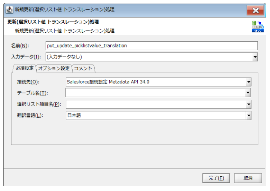Image resolution: width=270 pixels, height=191 pixels.
Task: Click the Java app icon in title bar
Action: click(9, 9)
